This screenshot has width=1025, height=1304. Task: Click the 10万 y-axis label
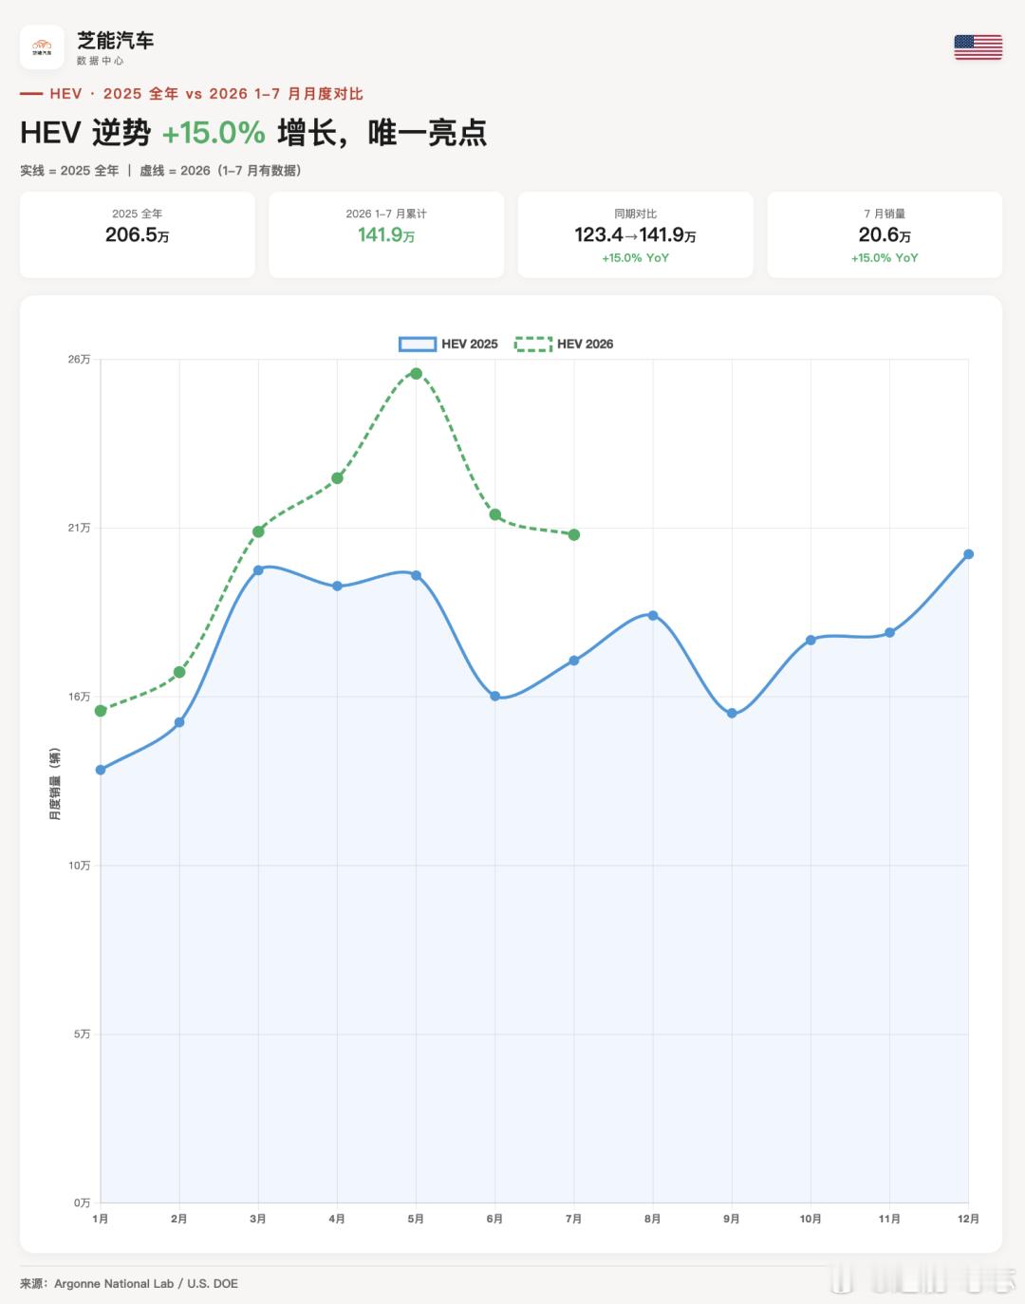coord(79,866)
